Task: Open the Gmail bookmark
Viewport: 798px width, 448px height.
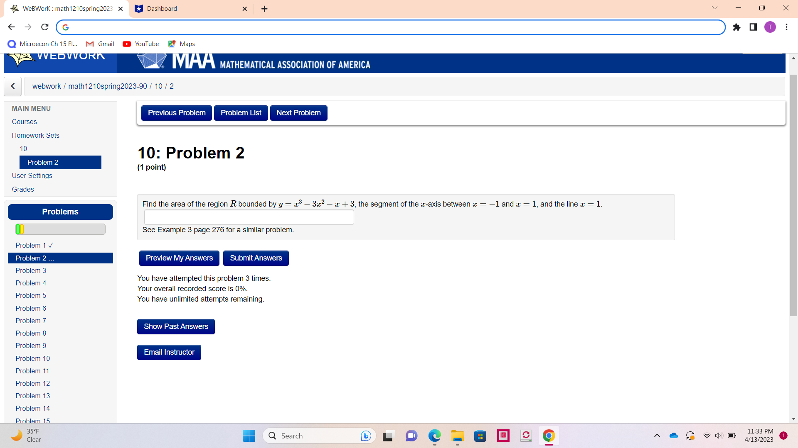Action: click(100, 44)
